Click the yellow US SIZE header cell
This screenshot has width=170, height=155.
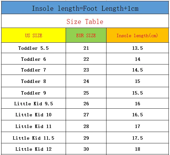(x=34, y=35)
